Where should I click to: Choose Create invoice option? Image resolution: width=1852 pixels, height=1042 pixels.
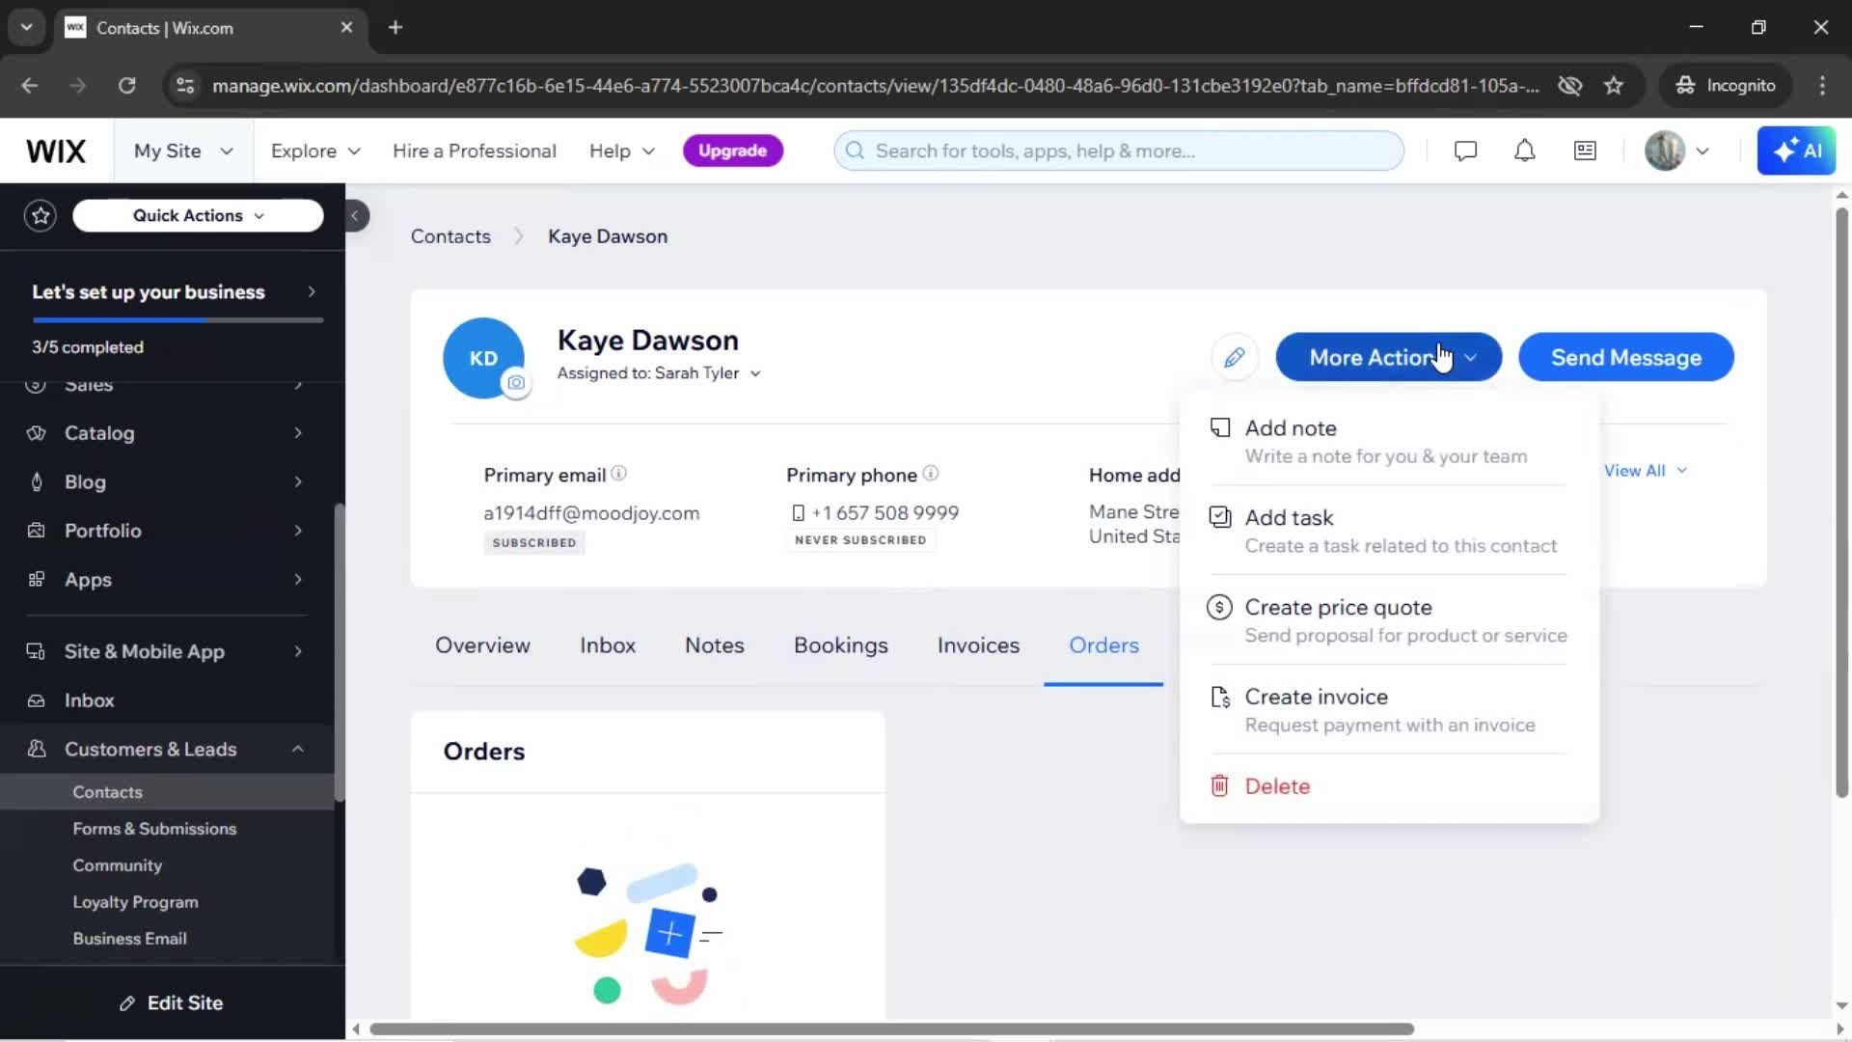point(1389,710)
